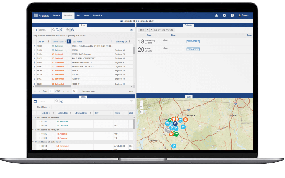285x178 pixels.
Task: Collapse the 'Client Status: 40. Assigned' group
Action: tap(33, 130)
